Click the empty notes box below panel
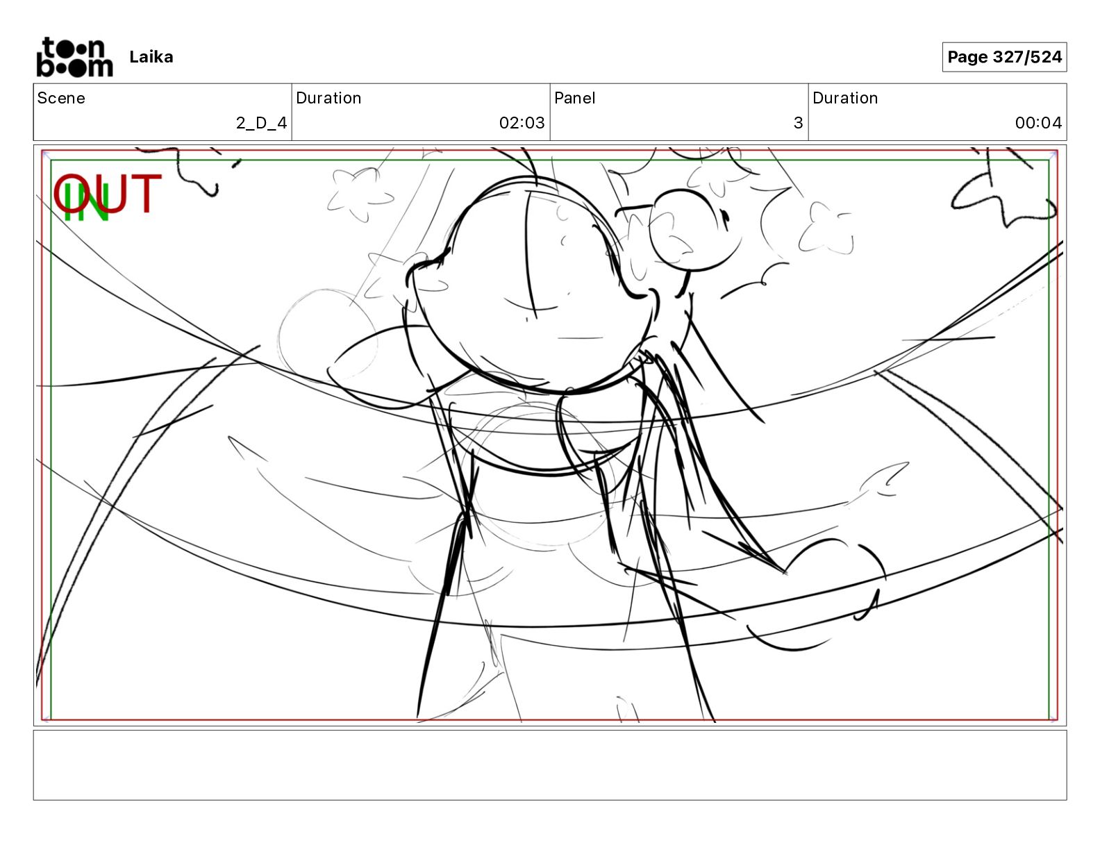Viewport: 1100px width, 850px height. point(550,765)
